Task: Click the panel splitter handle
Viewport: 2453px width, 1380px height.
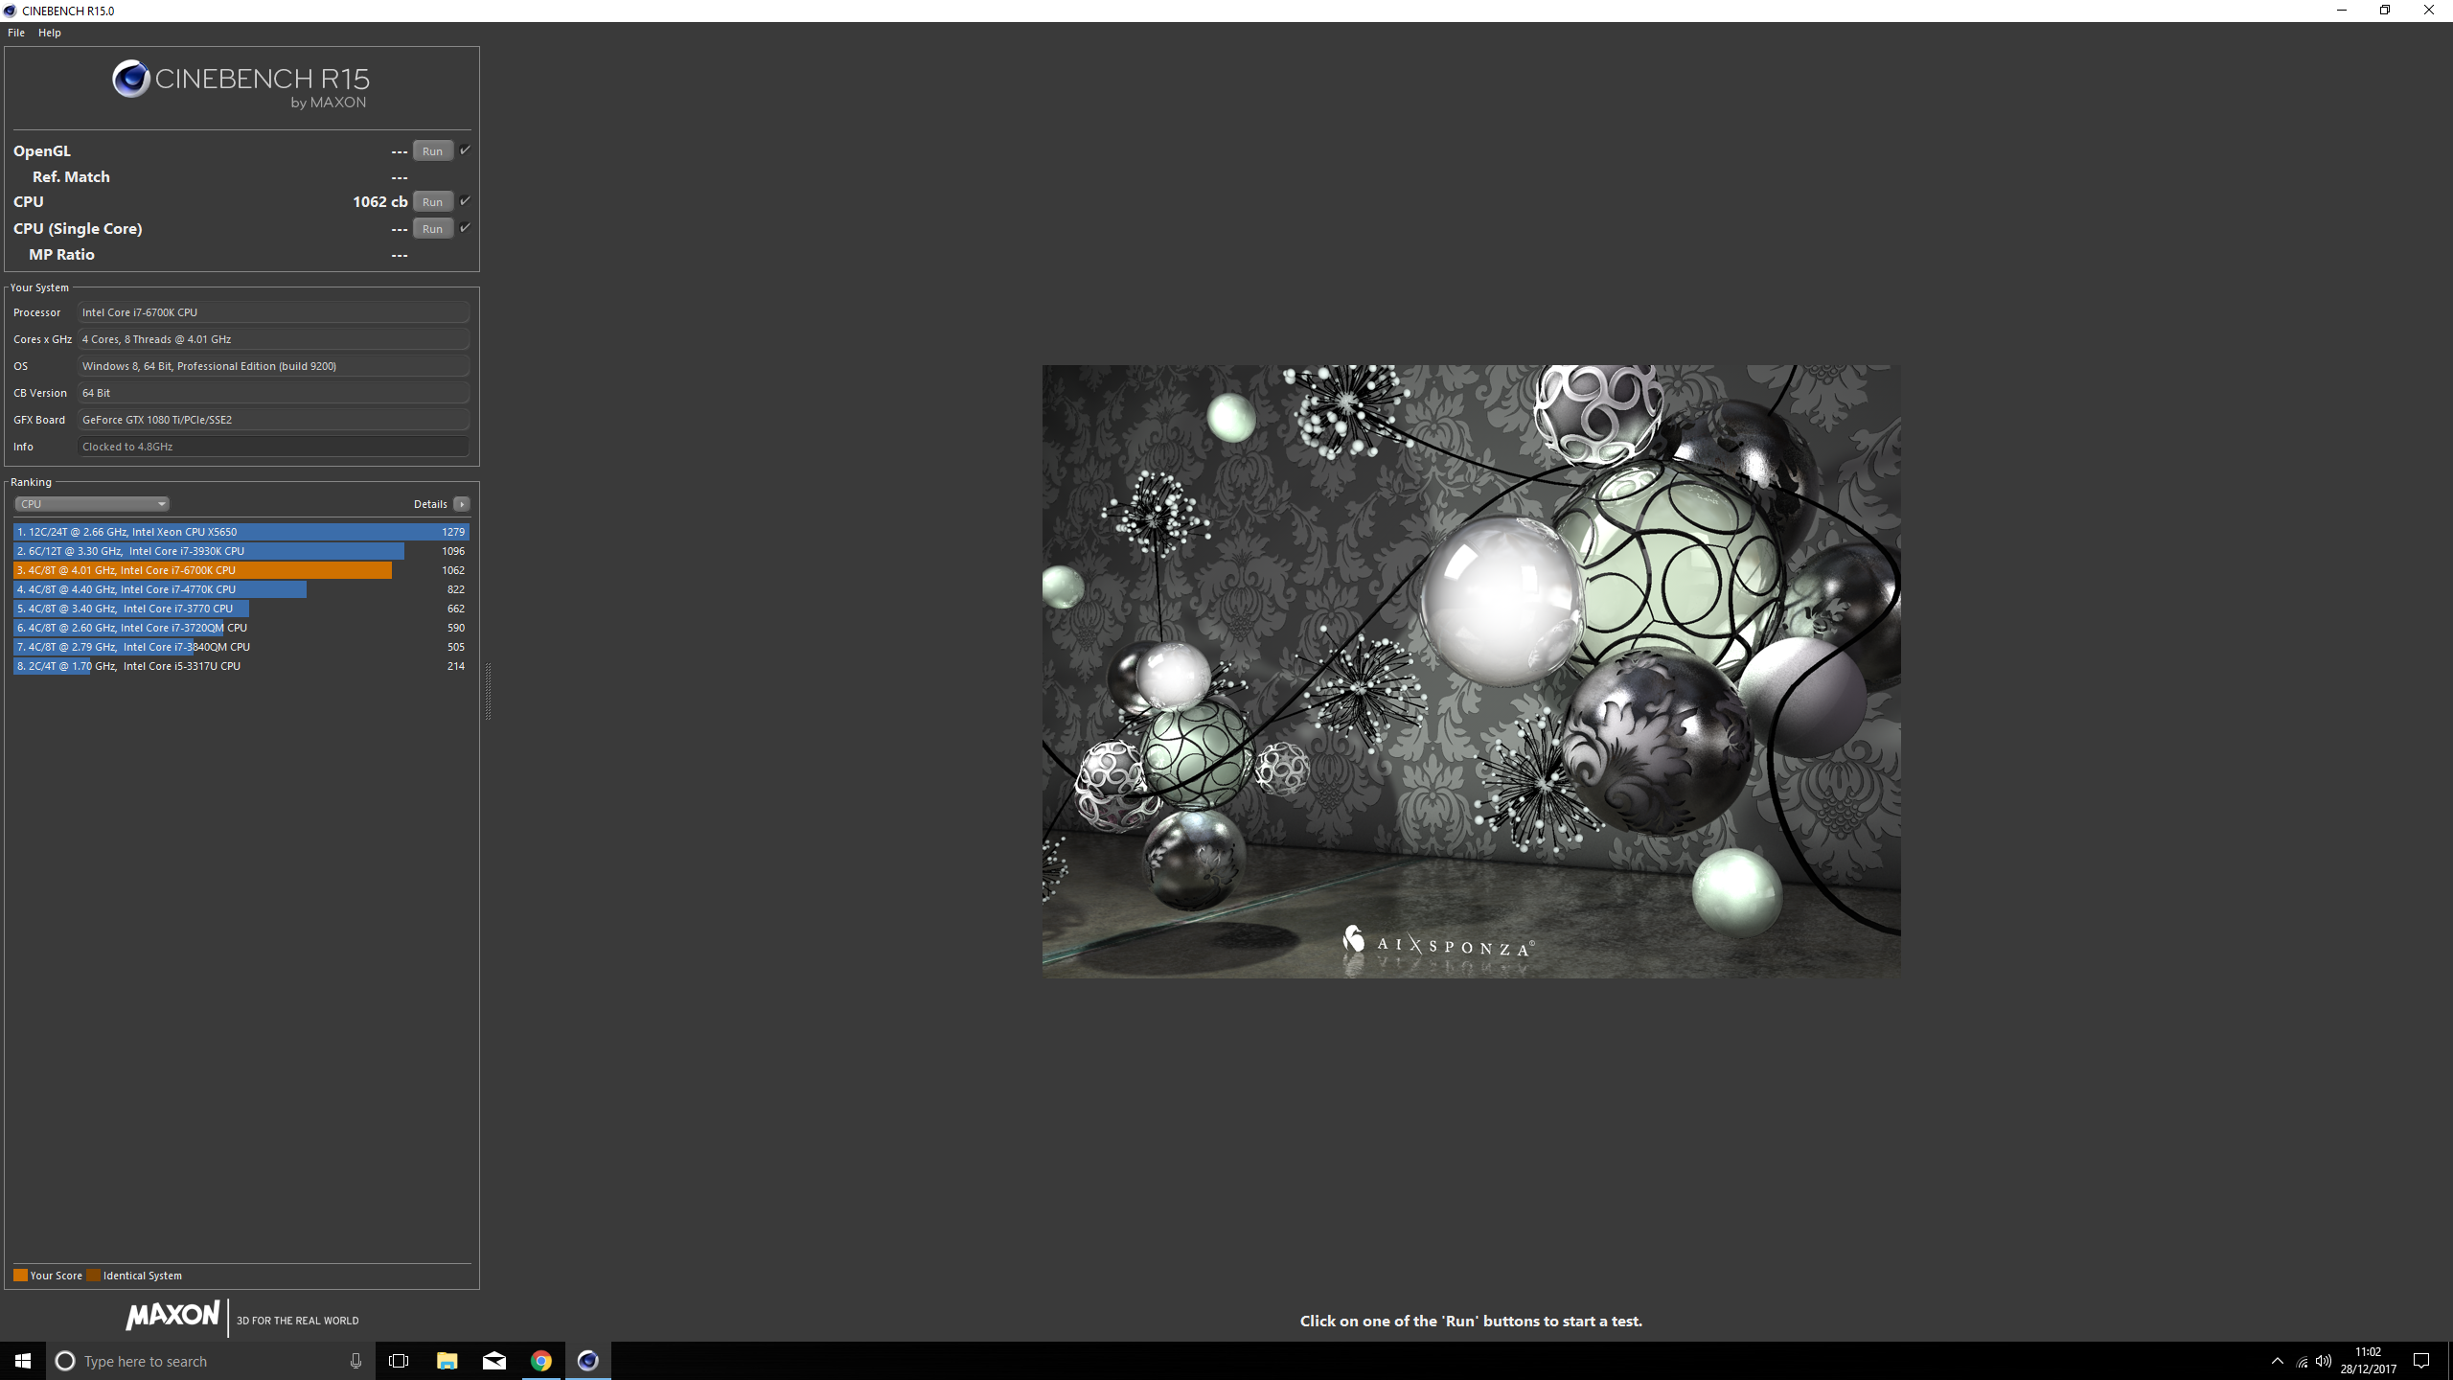Action: pos(488,691)
